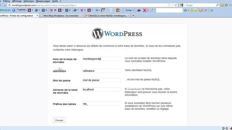
Task: Click the Préfixe des tables field
Action: click(101, 104)
